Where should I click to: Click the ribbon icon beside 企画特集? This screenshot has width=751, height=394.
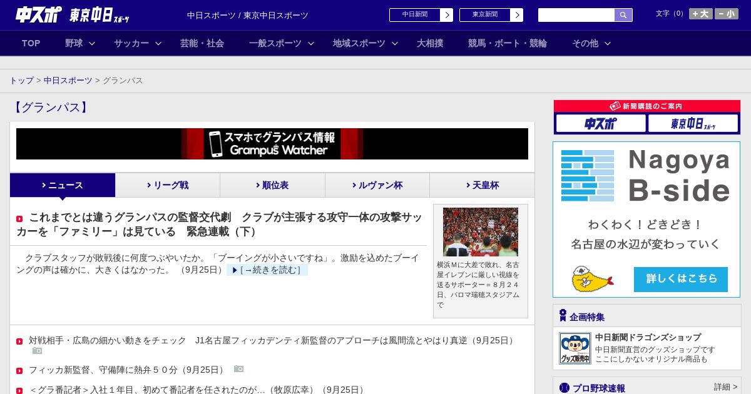pyautogui.click(x=563, y=315)
